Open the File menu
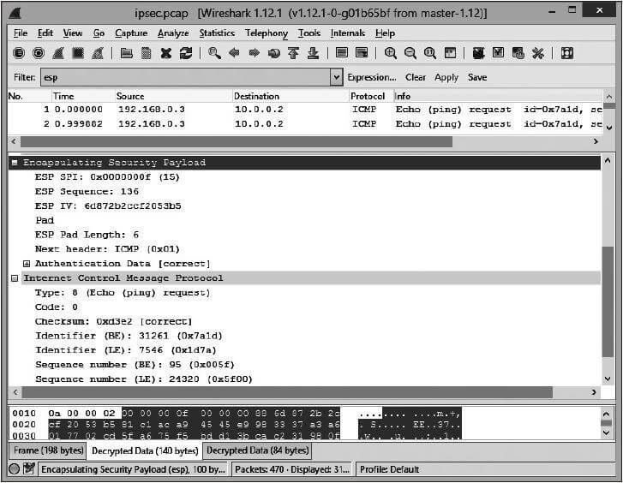 click(21, 33)
